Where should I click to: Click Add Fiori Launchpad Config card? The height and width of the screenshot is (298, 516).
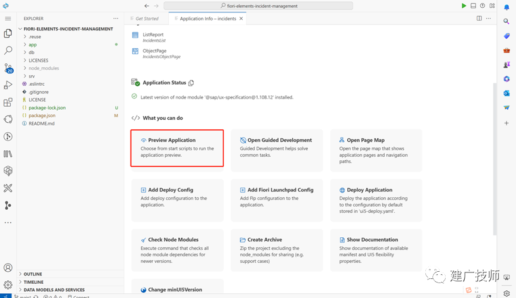click(277, 200)
